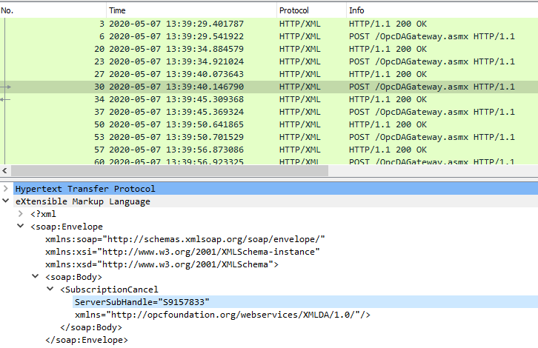Select packet 57 in the packet list

point(222,150)
